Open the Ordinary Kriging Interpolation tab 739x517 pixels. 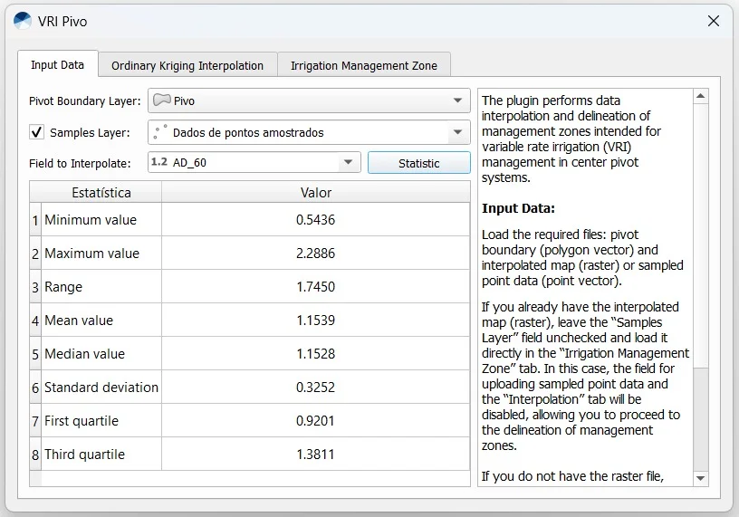coord(187,65)
